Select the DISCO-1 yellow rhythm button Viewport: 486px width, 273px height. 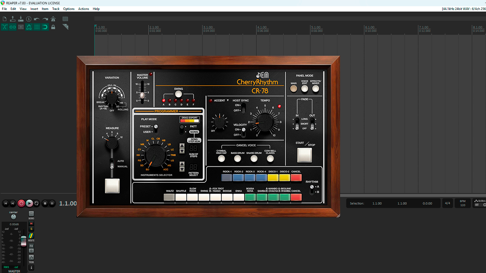pos(273,178)
